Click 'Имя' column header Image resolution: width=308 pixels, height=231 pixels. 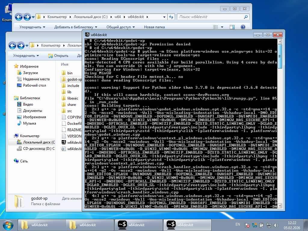pos(65,64)
